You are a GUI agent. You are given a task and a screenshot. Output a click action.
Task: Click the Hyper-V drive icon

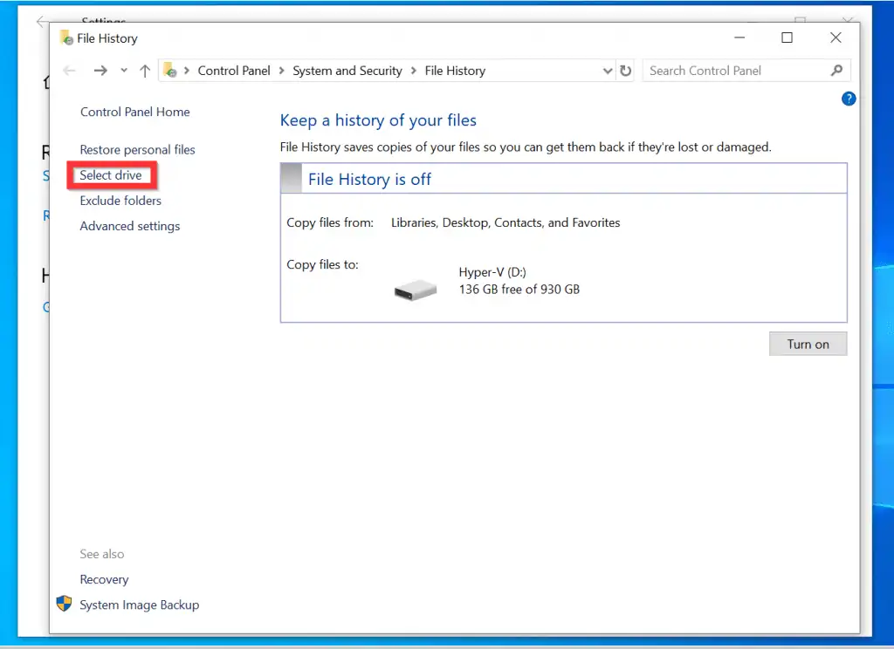tap(414, 289)
